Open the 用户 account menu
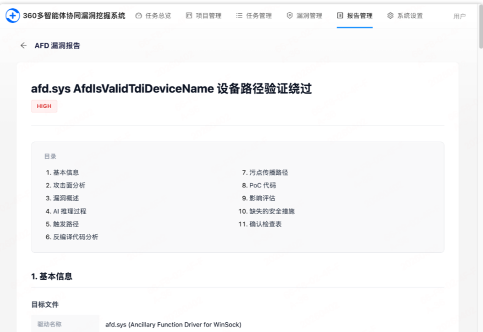This screenshot has width=483, height=332. pos(459,17)
